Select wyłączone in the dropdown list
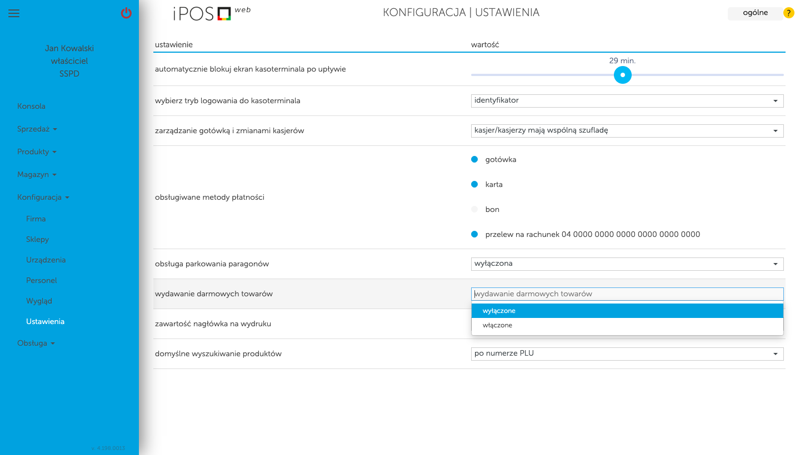 (x=627, y=311)
